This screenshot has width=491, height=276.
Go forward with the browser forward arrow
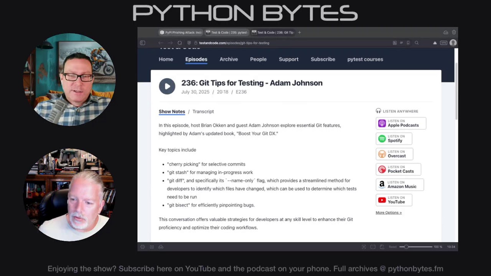(x=170, y=43)
